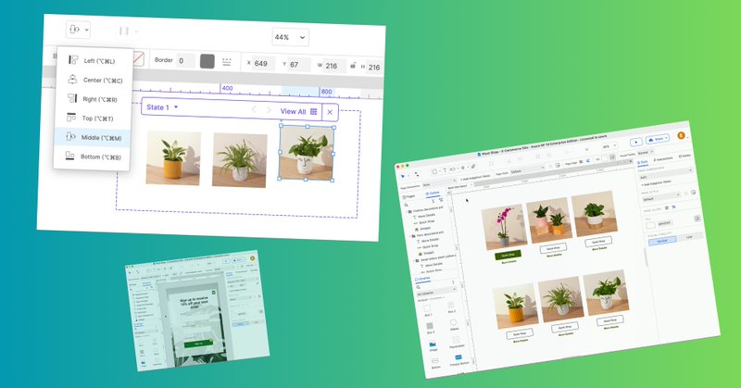Open the border line style icon

(227, 62)
